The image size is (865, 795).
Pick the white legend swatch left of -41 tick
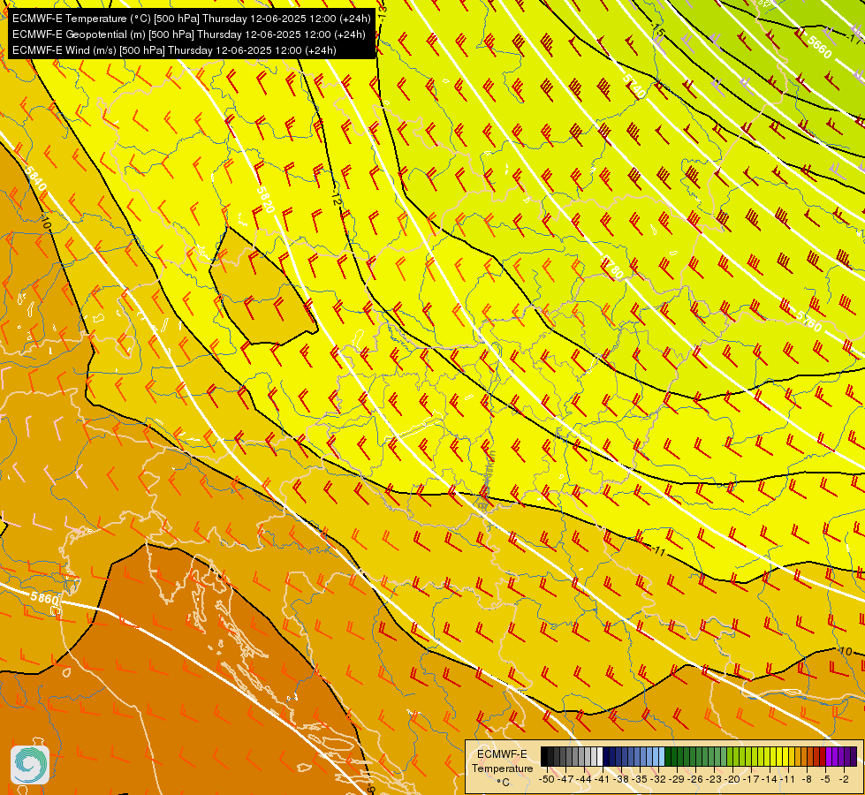point(600,756)
